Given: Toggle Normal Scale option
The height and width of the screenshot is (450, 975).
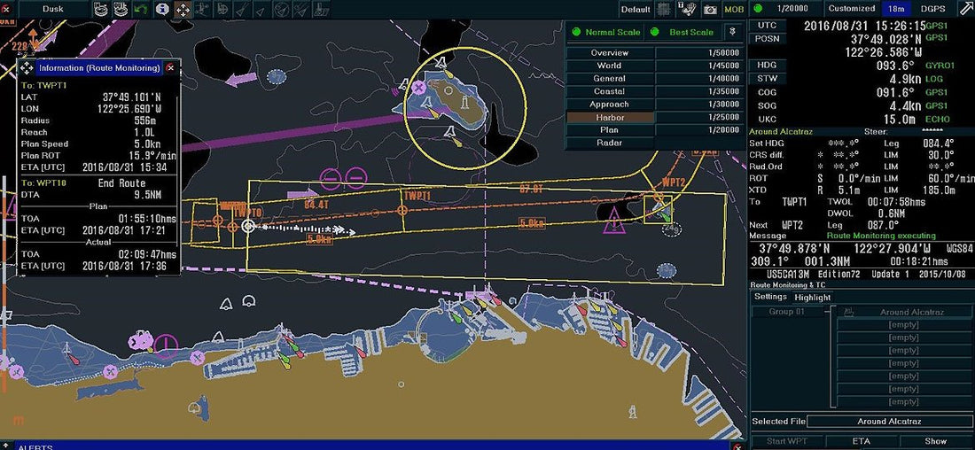Looking at the screenshot, I should click(x=607, y=33).
